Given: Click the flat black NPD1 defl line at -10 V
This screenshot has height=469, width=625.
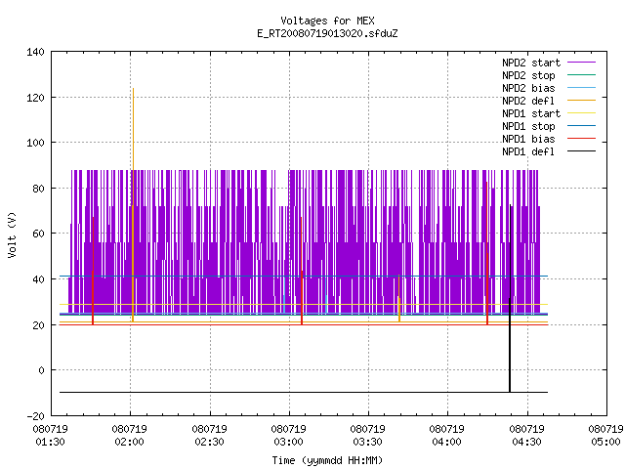Looking at the screenshot, I should (x=304, y=393).
